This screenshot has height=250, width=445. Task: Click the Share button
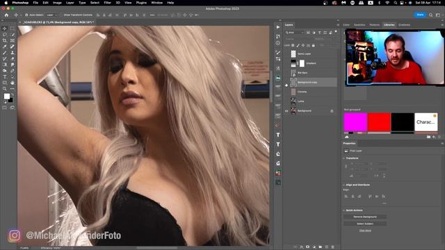[x=420, y=15]
